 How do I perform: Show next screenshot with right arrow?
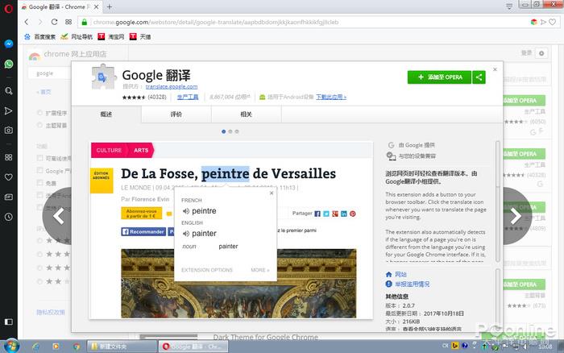click(516, 215)
